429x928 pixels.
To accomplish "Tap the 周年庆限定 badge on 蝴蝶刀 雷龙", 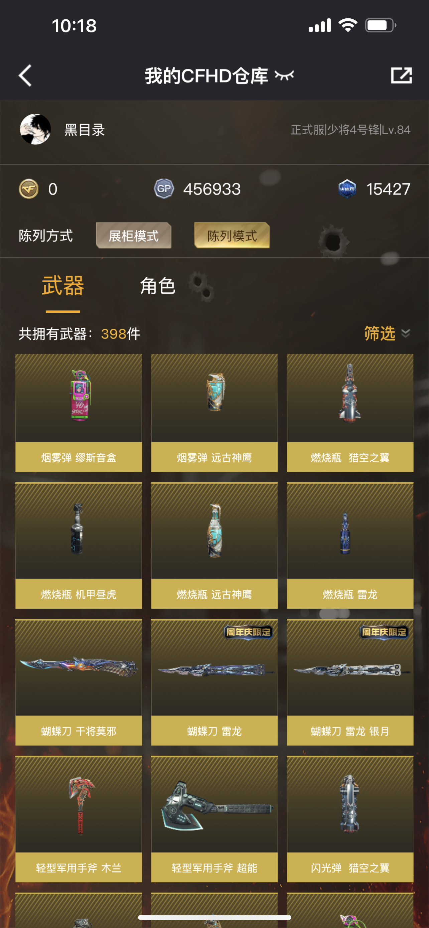I will coord(248,632).
